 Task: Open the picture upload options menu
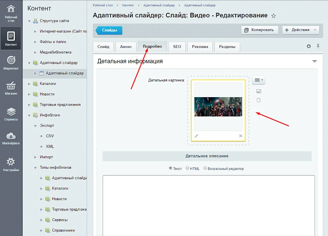(x=258, y=80)
